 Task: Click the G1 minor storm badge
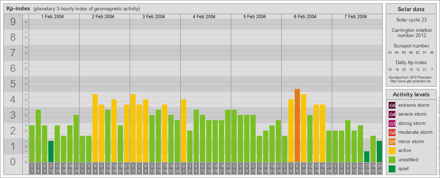coord(392,142)
